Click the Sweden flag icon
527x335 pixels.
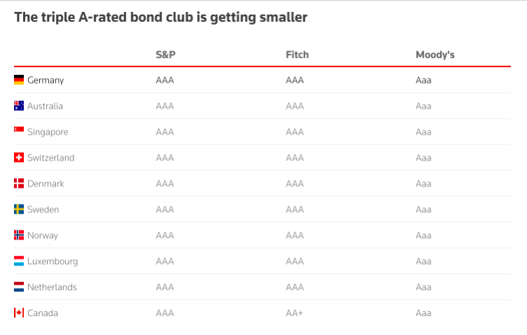click(19, 210)
